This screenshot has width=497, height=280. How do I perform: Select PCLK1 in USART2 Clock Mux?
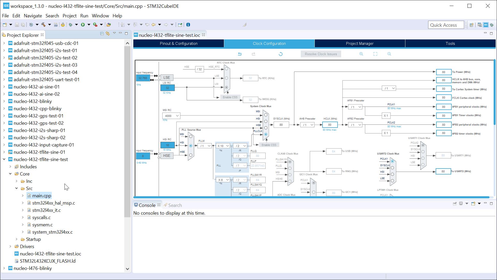tap(392, 161)
